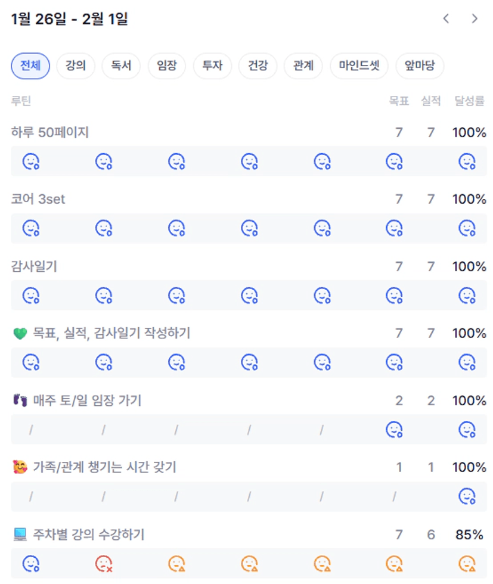Open 목표, 실적, 감사일기 작성하기 routine
The height and width of the screenshot is (584, 493).
coord(111,333)
